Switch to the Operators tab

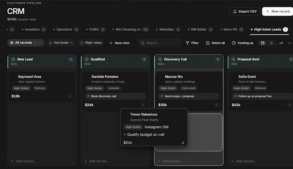(66, 29)
